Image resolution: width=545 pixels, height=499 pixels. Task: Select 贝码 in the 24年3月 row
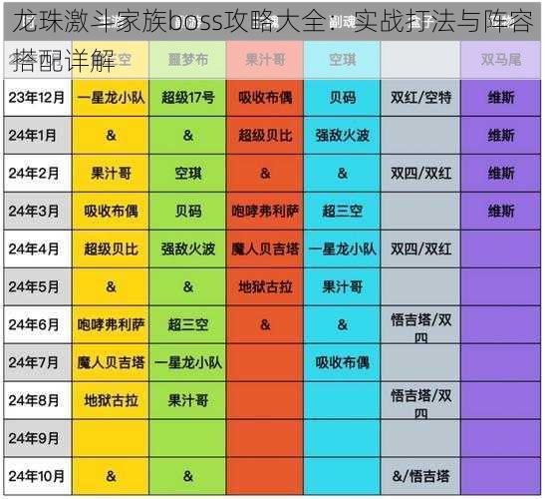pyautogui.click(x=188, y=211)
